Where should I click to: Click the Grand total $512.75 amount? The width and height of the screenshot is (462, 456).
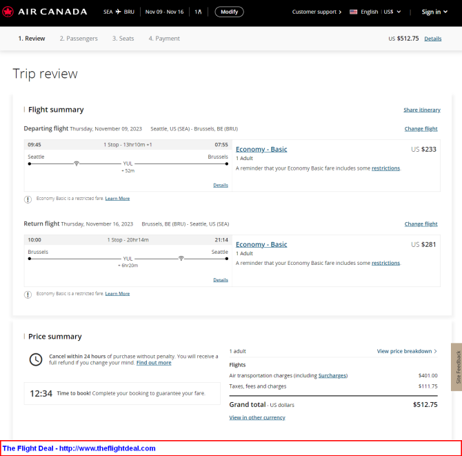(x=425, y=404)
